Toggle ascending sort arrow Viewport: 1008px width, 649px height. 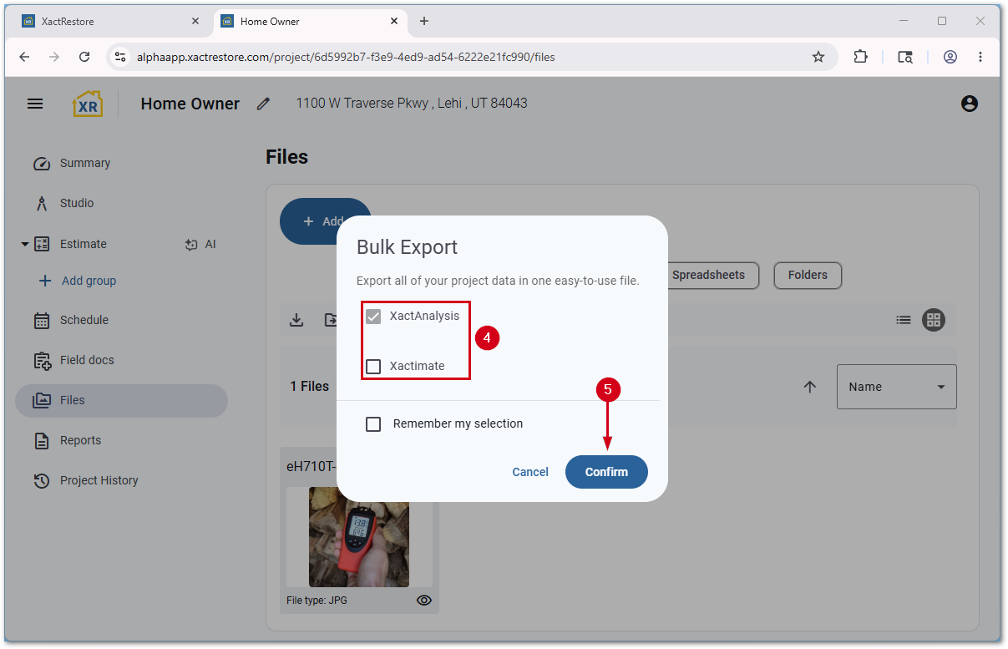click(809, 387)
